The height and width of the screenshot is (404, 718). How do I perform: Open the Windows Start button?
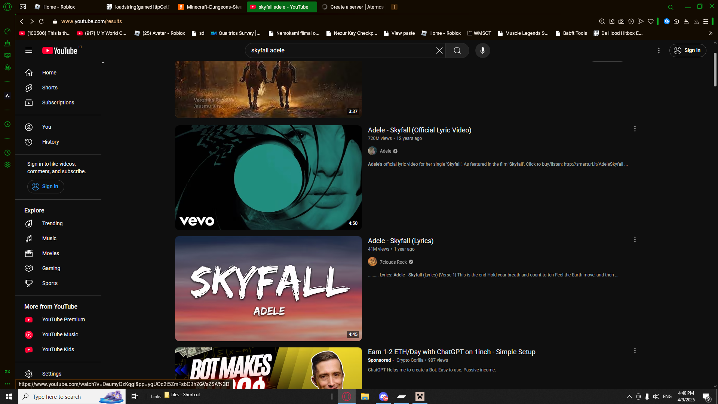(x=9, y=397)
